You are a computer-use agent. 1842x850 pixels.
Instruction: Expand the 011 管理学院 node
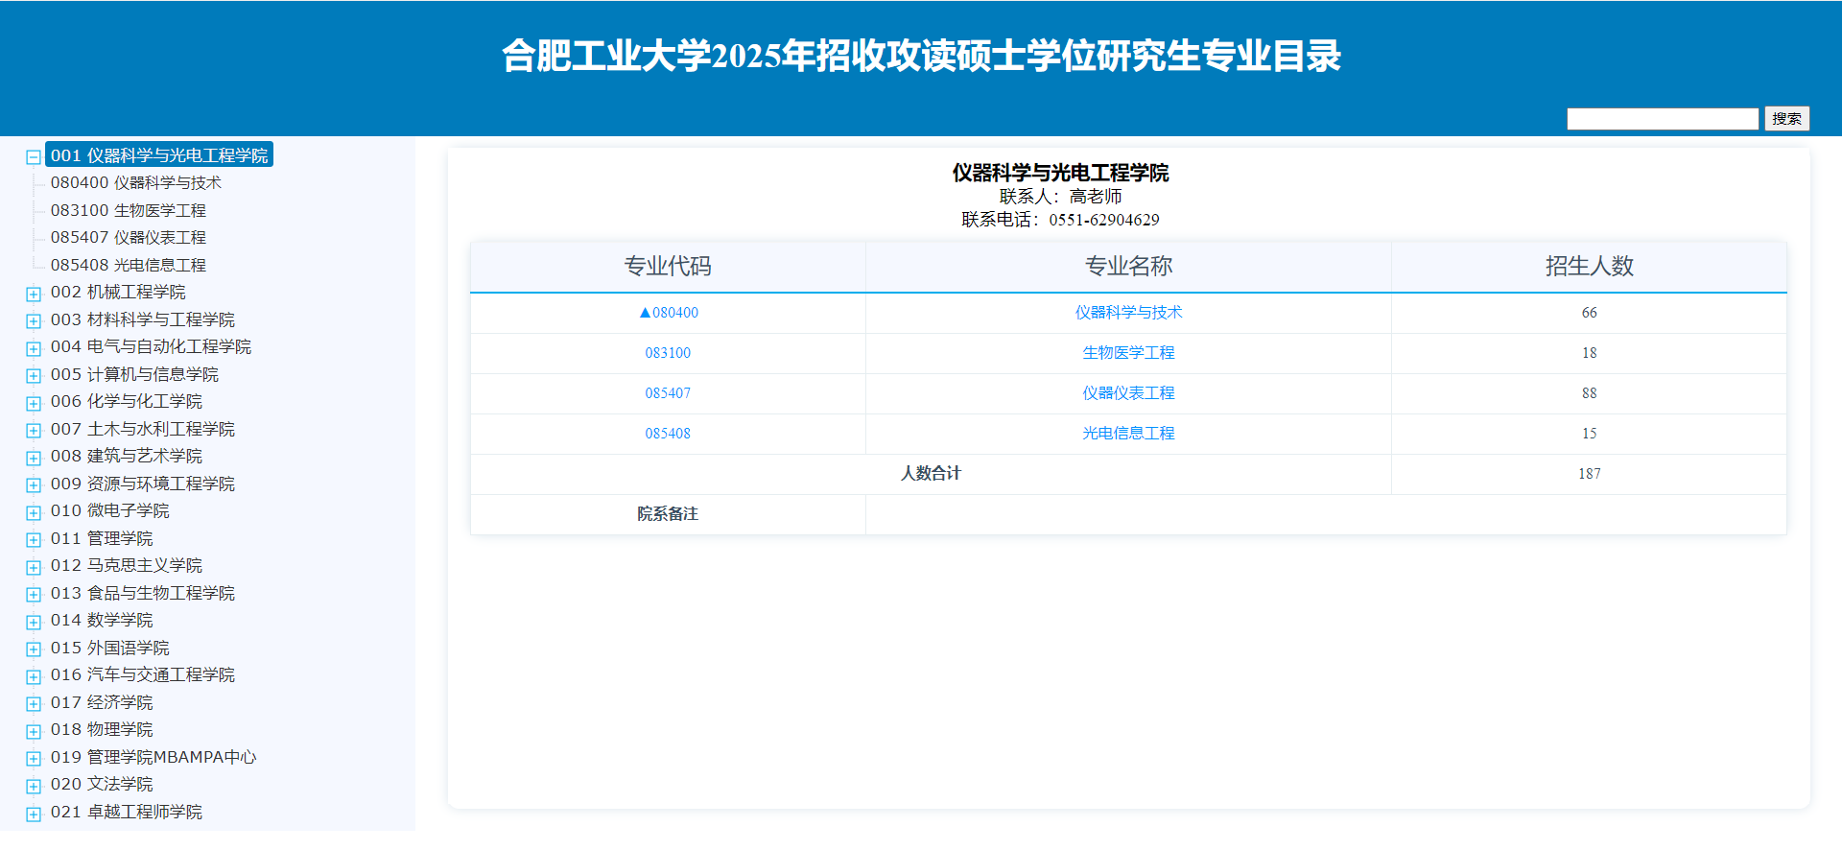coord(34,539)
